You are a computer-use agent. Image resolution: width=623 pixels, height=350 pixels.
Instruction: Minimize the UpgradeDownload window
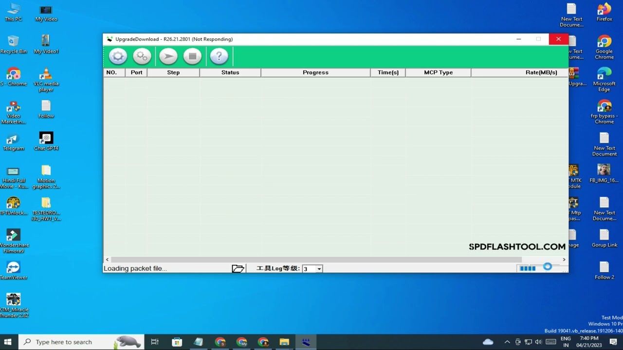pos(519,39)
